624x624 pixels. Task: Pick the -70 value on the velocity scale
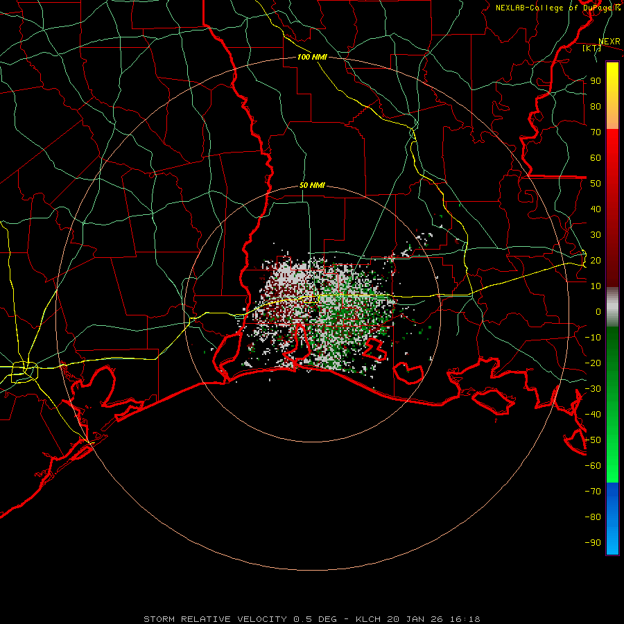[x=593, y=492]
